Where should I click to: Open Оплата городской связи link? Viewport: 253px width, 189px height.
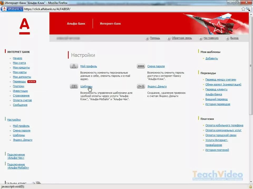click(221, 135)
